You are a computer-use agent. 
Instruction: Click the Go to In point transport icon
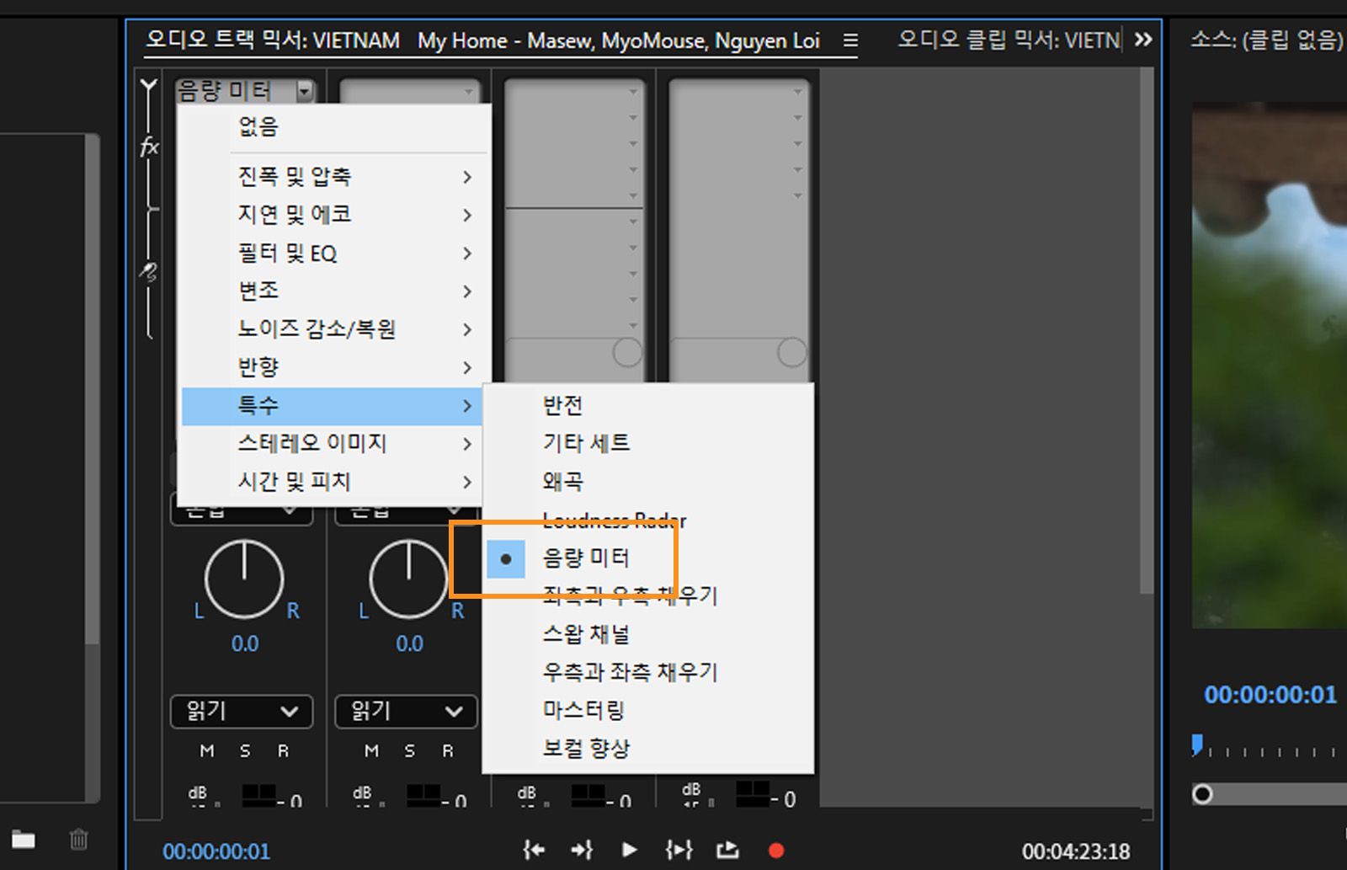point(534,851)
